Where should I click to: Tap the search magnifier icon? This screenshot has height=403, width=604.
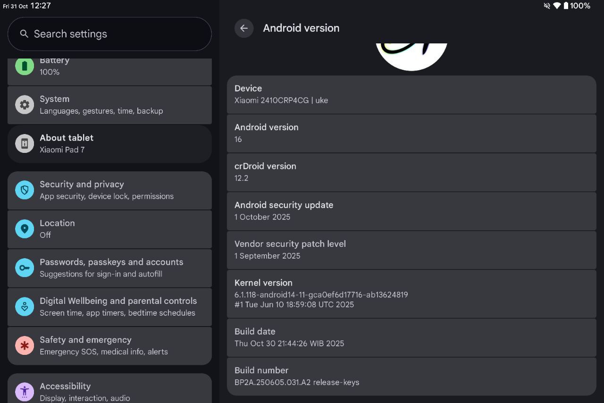(x=24, y=34)
